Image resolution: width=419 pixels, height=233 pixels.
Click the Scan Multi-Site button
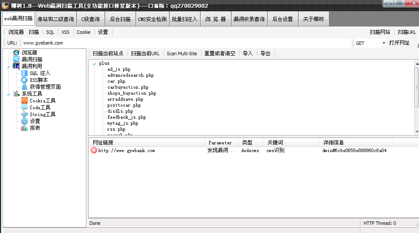182,54
